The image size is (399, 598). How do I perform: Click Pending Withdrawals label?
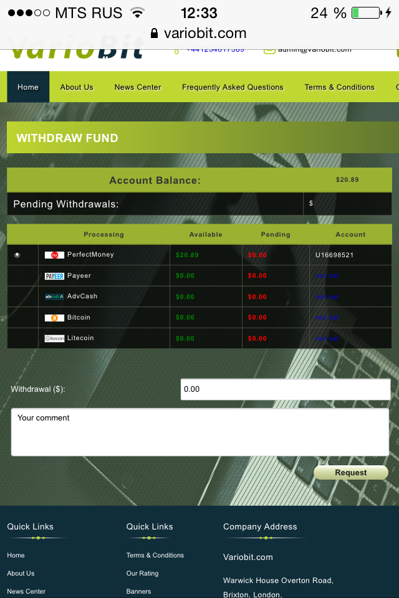[x=66, y=204]
